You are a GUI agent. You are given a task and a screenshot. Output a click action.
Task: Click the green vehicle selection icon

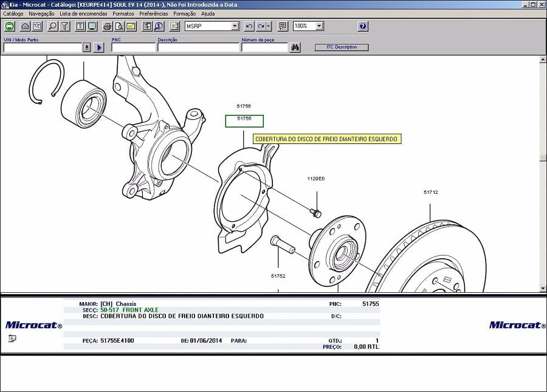(x=10, y=26)
